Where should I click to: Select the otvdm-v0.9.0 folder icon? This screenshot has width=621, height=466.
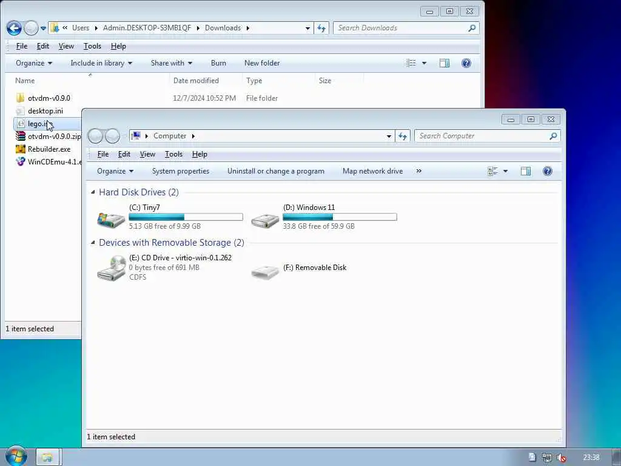coord(20,98)
